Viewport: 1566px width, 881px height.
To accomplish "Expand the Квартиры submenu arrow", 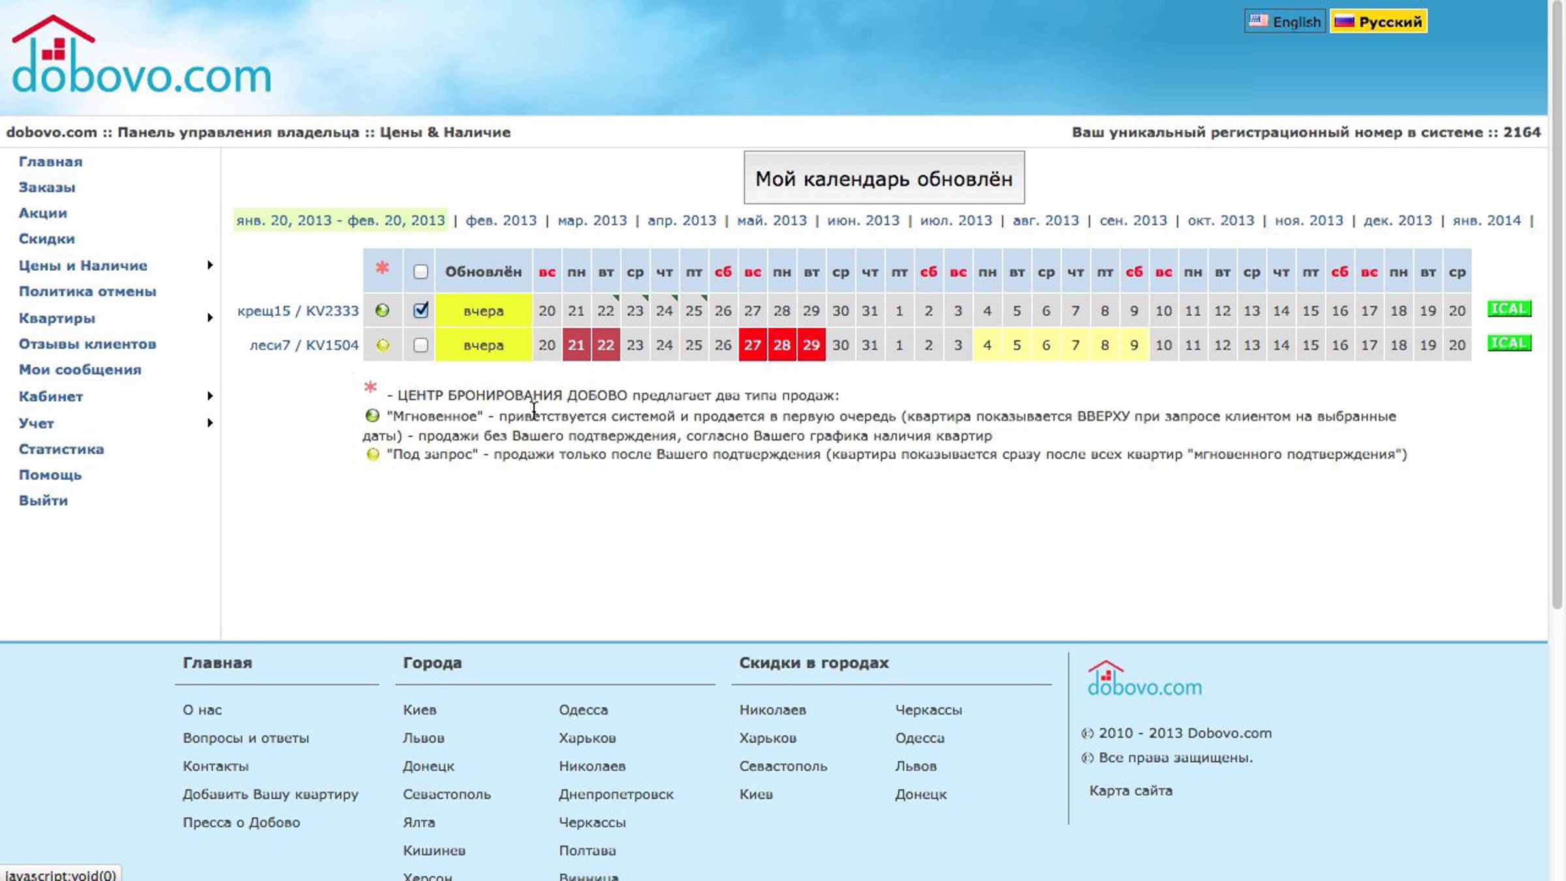I will pyautogui.click(x=209, y=318).
